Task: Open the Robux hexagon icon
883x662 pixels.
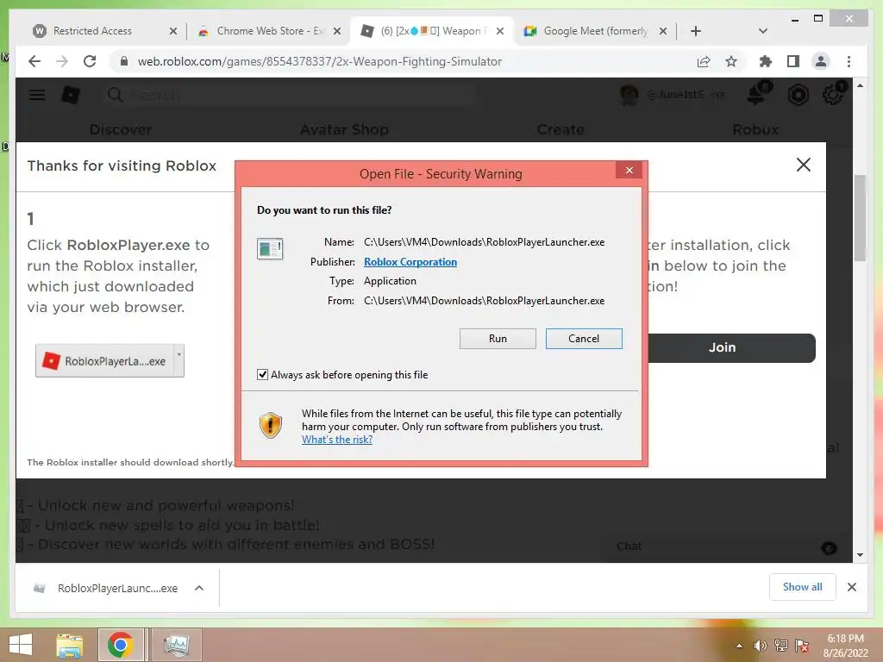Action: (x=798, y=95)
